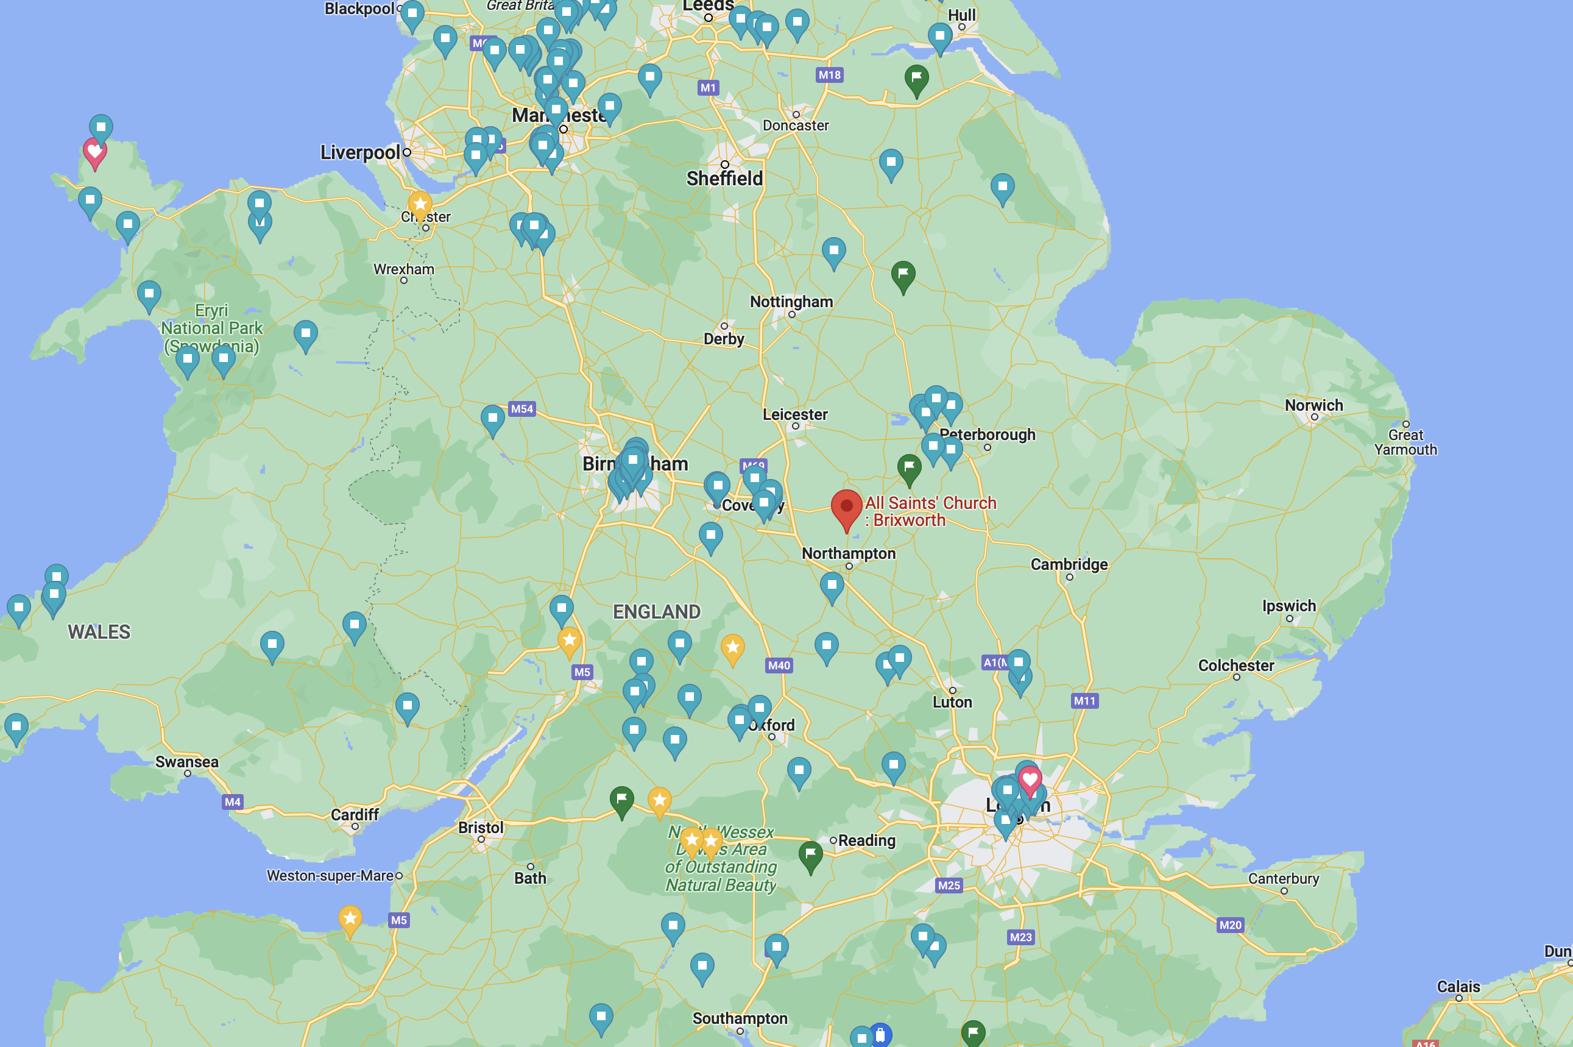Open teal marker just south of Northampton

point(832,586)
